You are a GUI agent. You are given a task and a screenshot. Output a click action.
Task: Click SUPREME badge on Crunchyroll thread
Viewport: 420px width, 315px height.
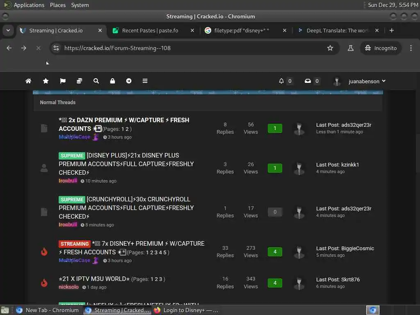(x=72, y=200)
